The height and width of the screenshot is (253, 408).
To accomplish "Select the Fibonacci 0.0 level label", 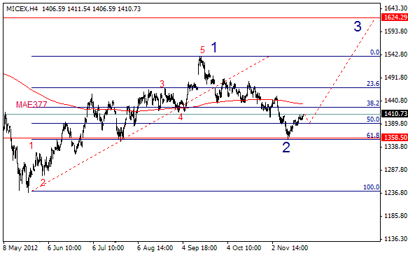I will tap(374, 52).
